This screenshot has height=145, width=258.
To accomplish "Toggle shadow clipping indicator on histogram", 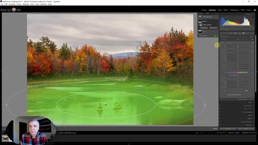I will click(x=221, y=17).
